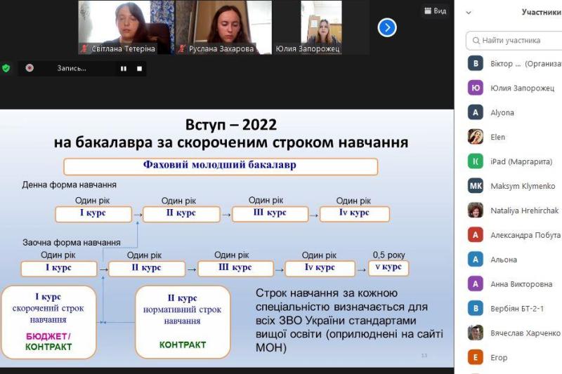Click iPad (Маргарита) green avatar
562x374 pixels.
coord(476,161)
